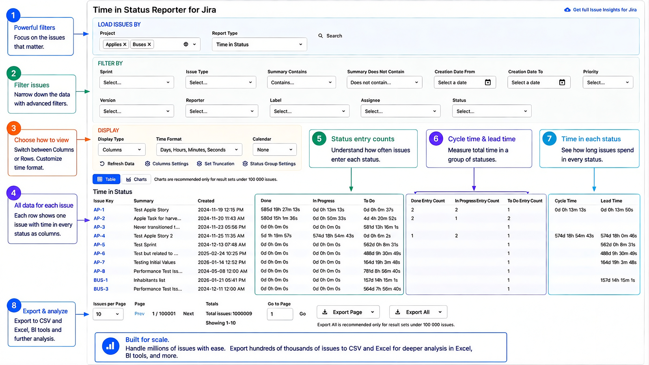Open issue BUS-3 link
Screen dimensions: 649x365
click(x=101, y=289)
